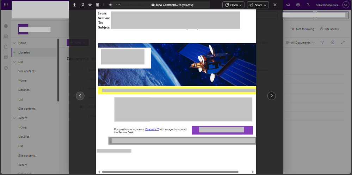Click the left navigation vertical scrollbar
The height and width of the screenshot is (175, 352).
pos(58,70)
